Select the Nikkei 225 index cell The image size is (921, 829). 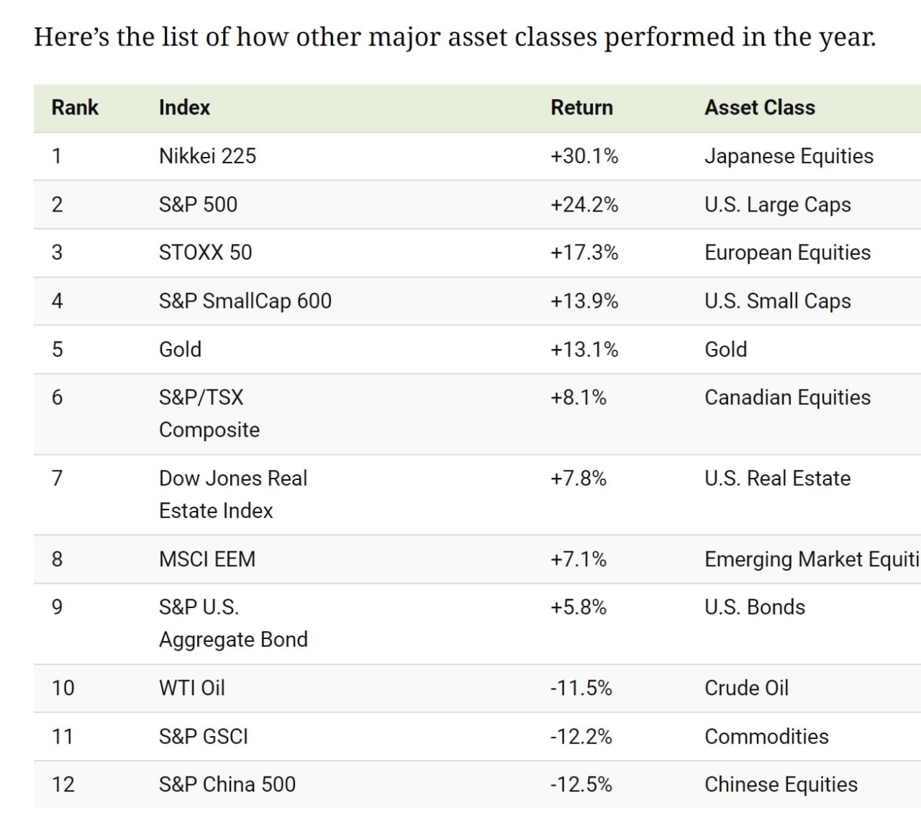207,156
